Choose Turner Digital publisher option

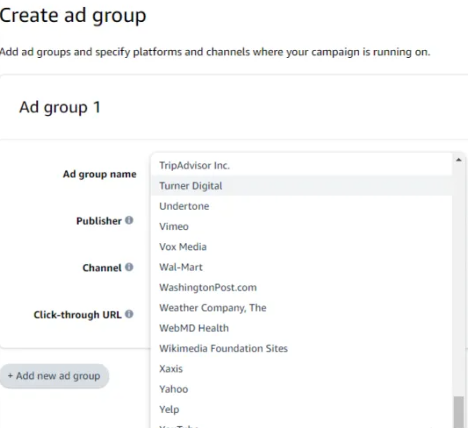pos(302,186)
